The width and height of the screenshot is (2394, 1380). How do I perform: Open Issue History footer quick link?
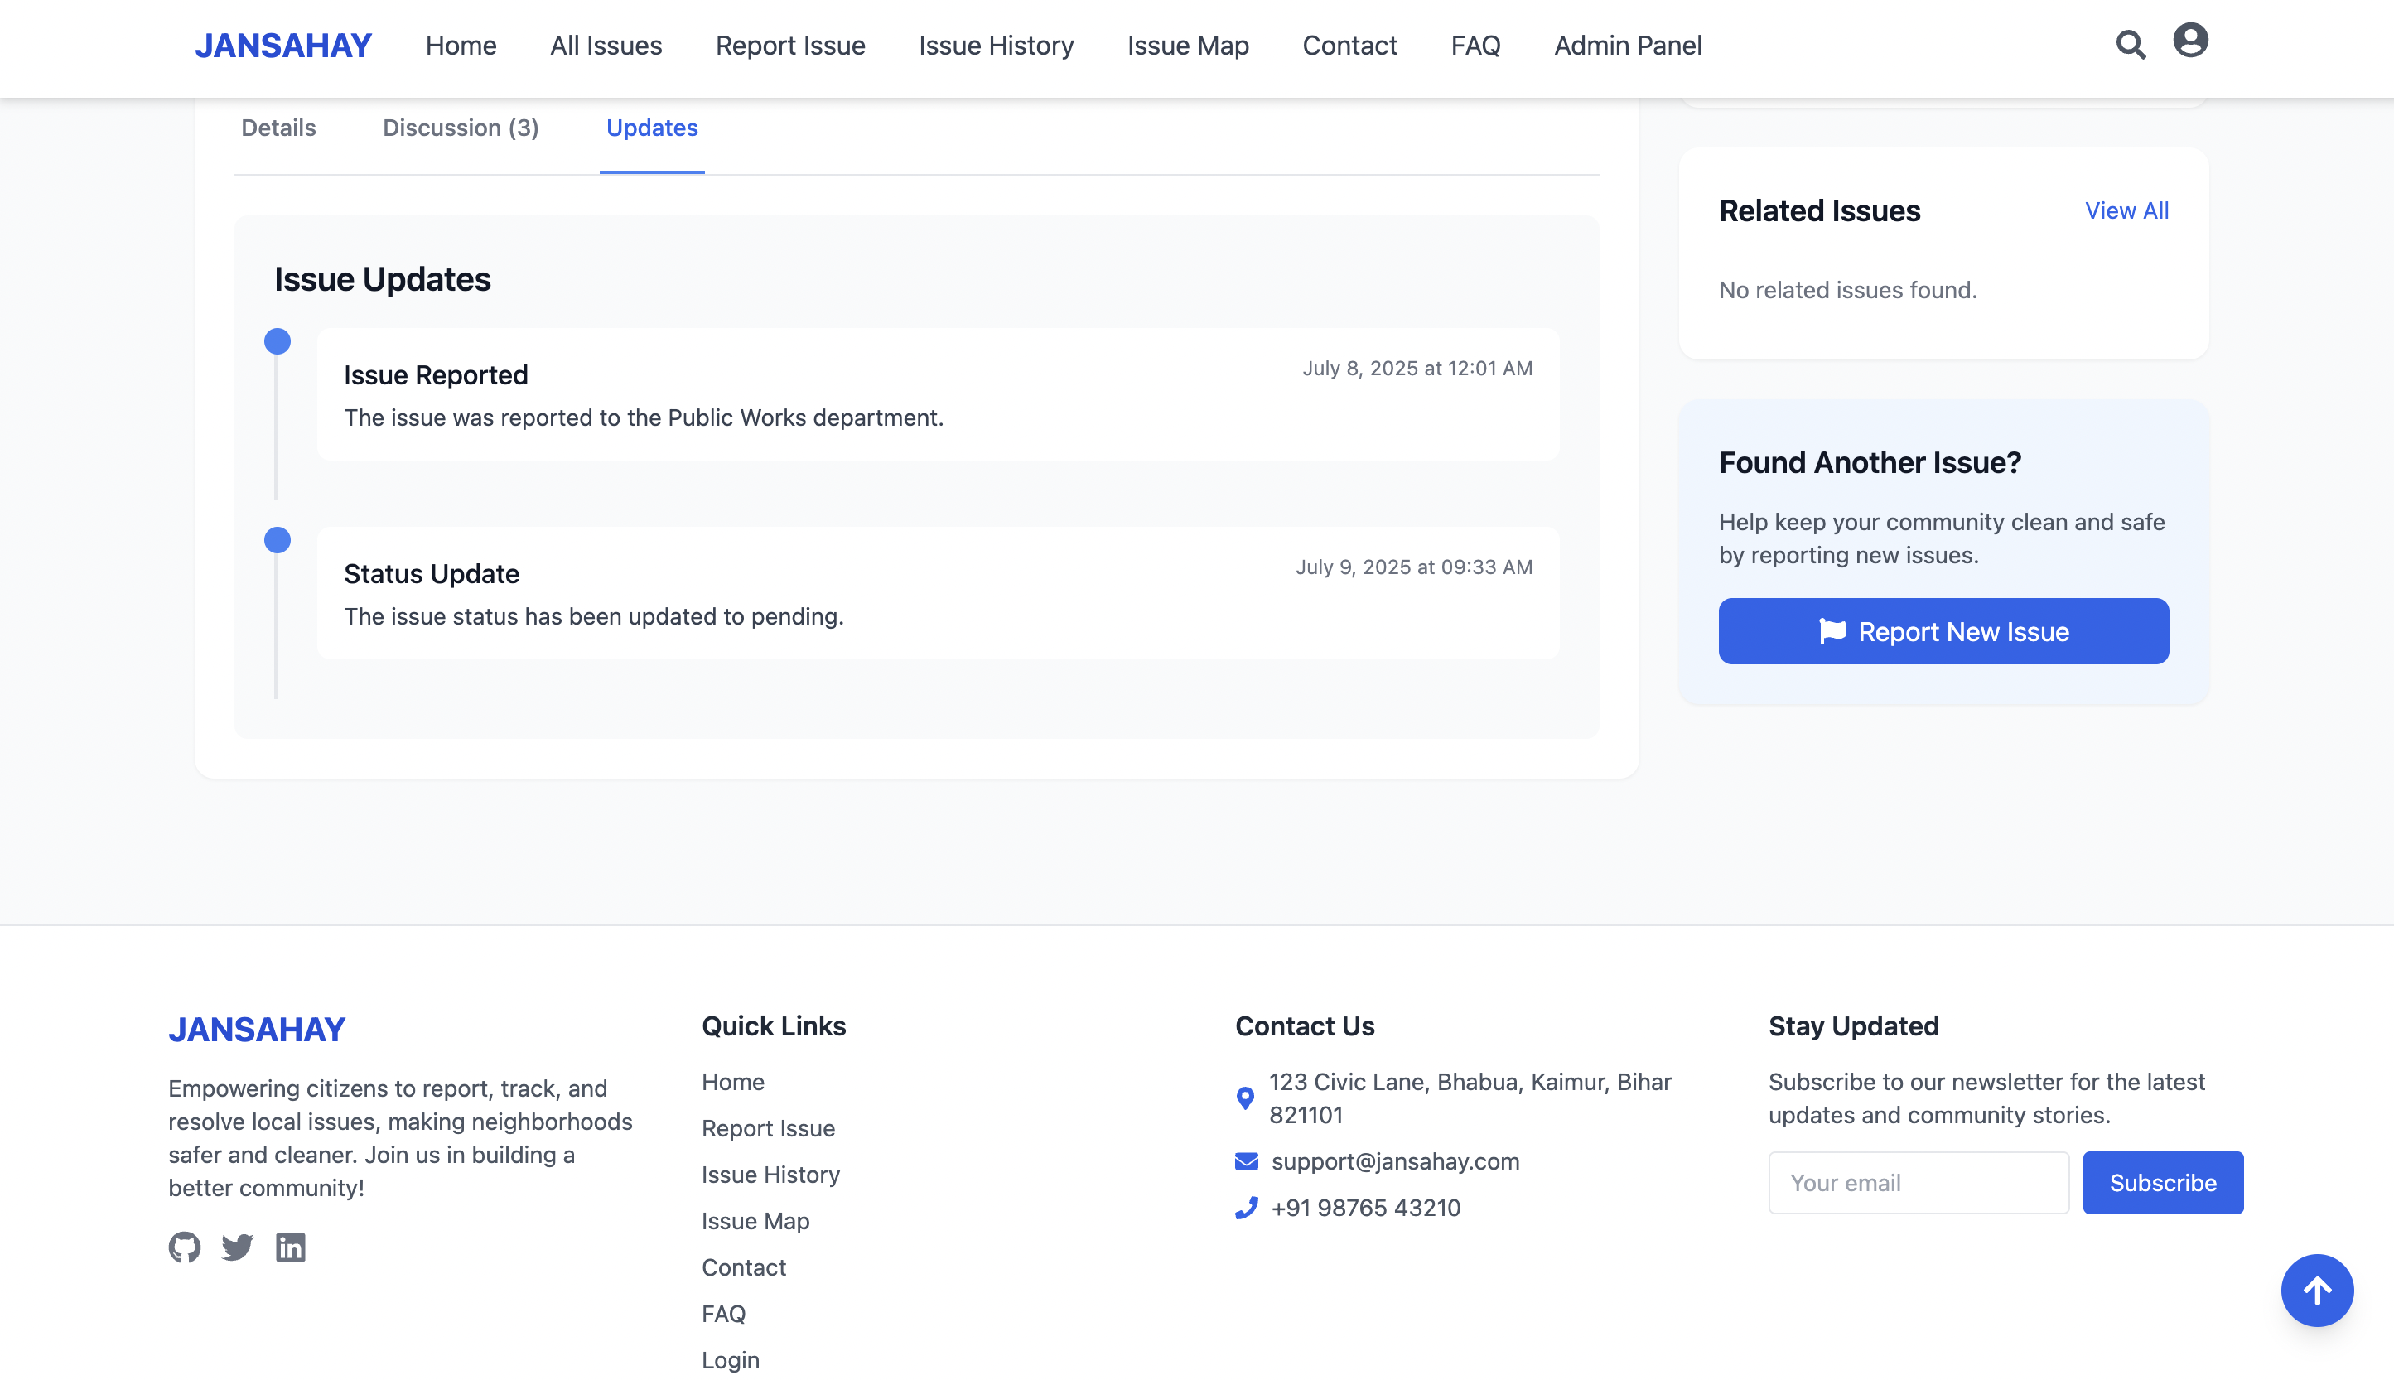tap(770, 1175)
